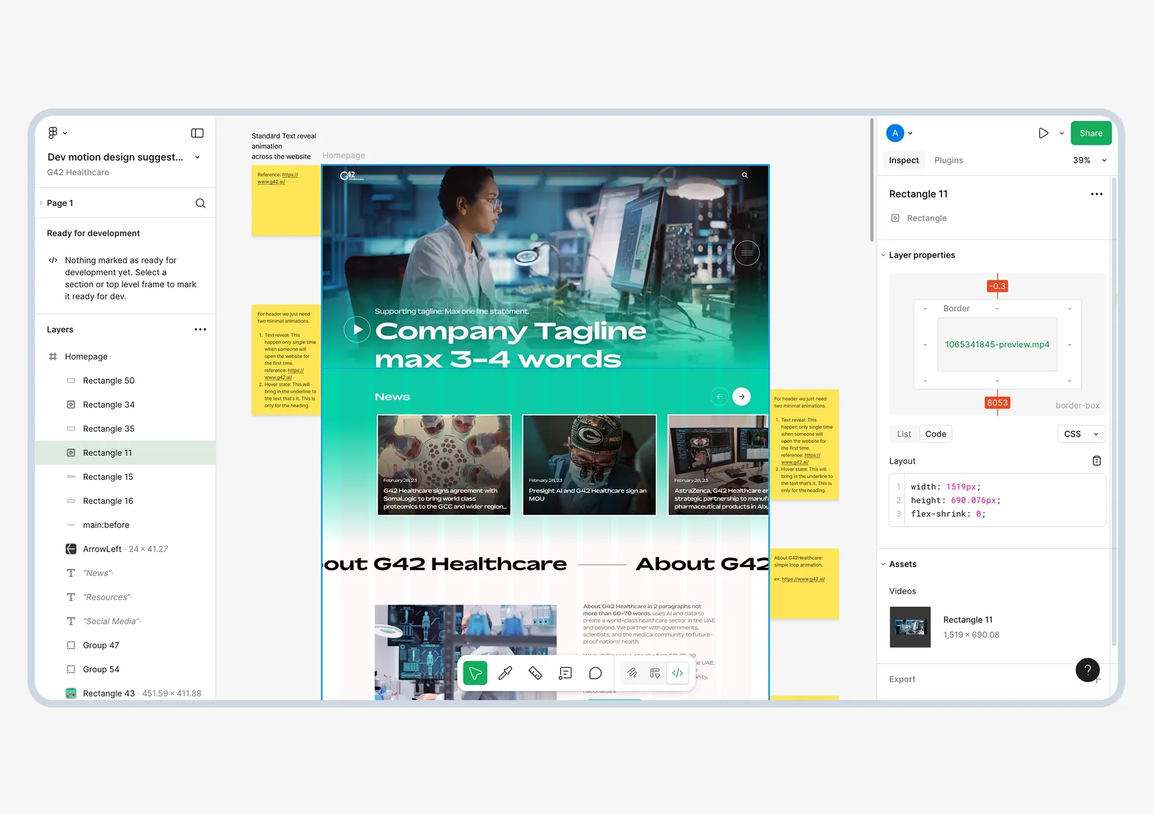Screen dimensions: 1154x814
Task: Click the Present play button
Action: click(x=1044, y=133)
